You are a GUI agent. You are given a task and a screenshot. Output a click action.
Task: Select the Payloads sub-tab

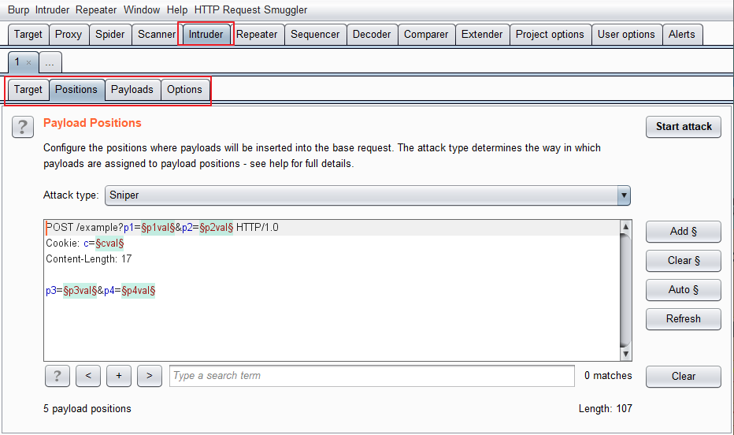pos(132,89)
